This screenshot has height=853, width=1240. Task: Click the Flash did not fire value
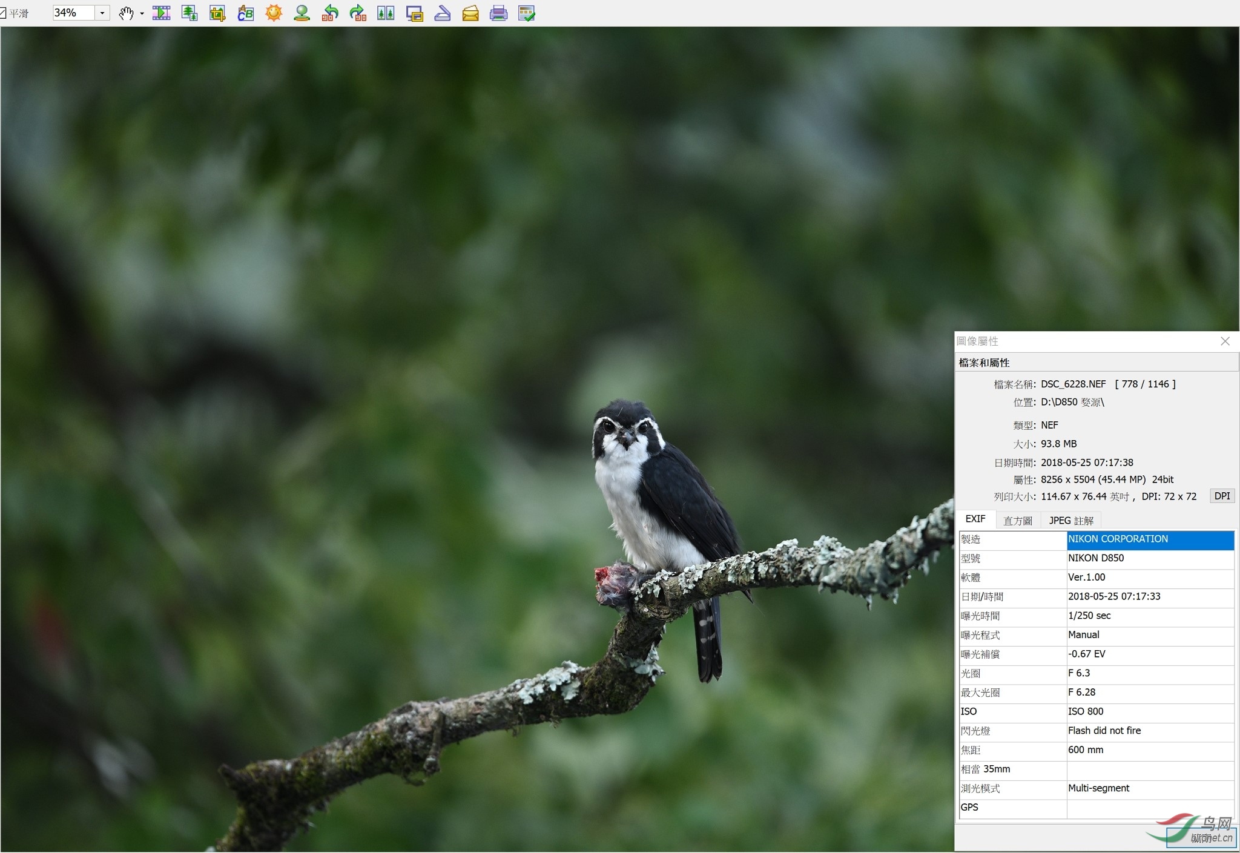coord(1104,731)
